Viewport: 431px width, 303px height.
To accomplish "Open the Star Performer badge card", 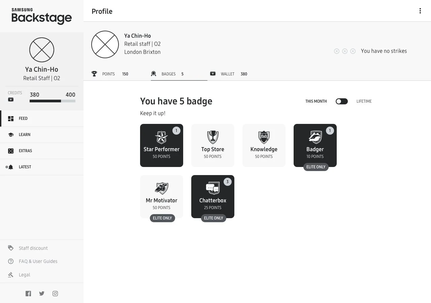I will click(x=162, y=145).
